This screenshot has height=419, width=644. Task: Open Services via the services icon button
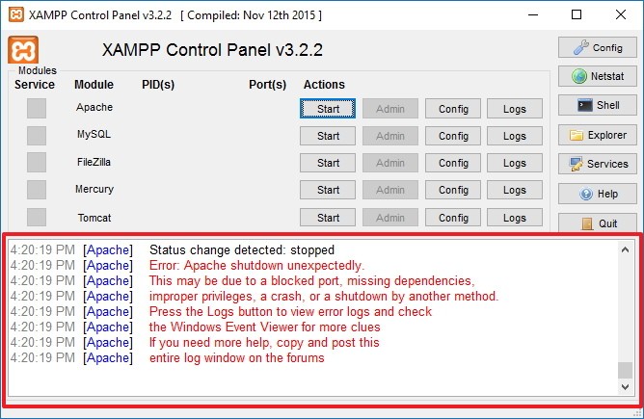598,164
